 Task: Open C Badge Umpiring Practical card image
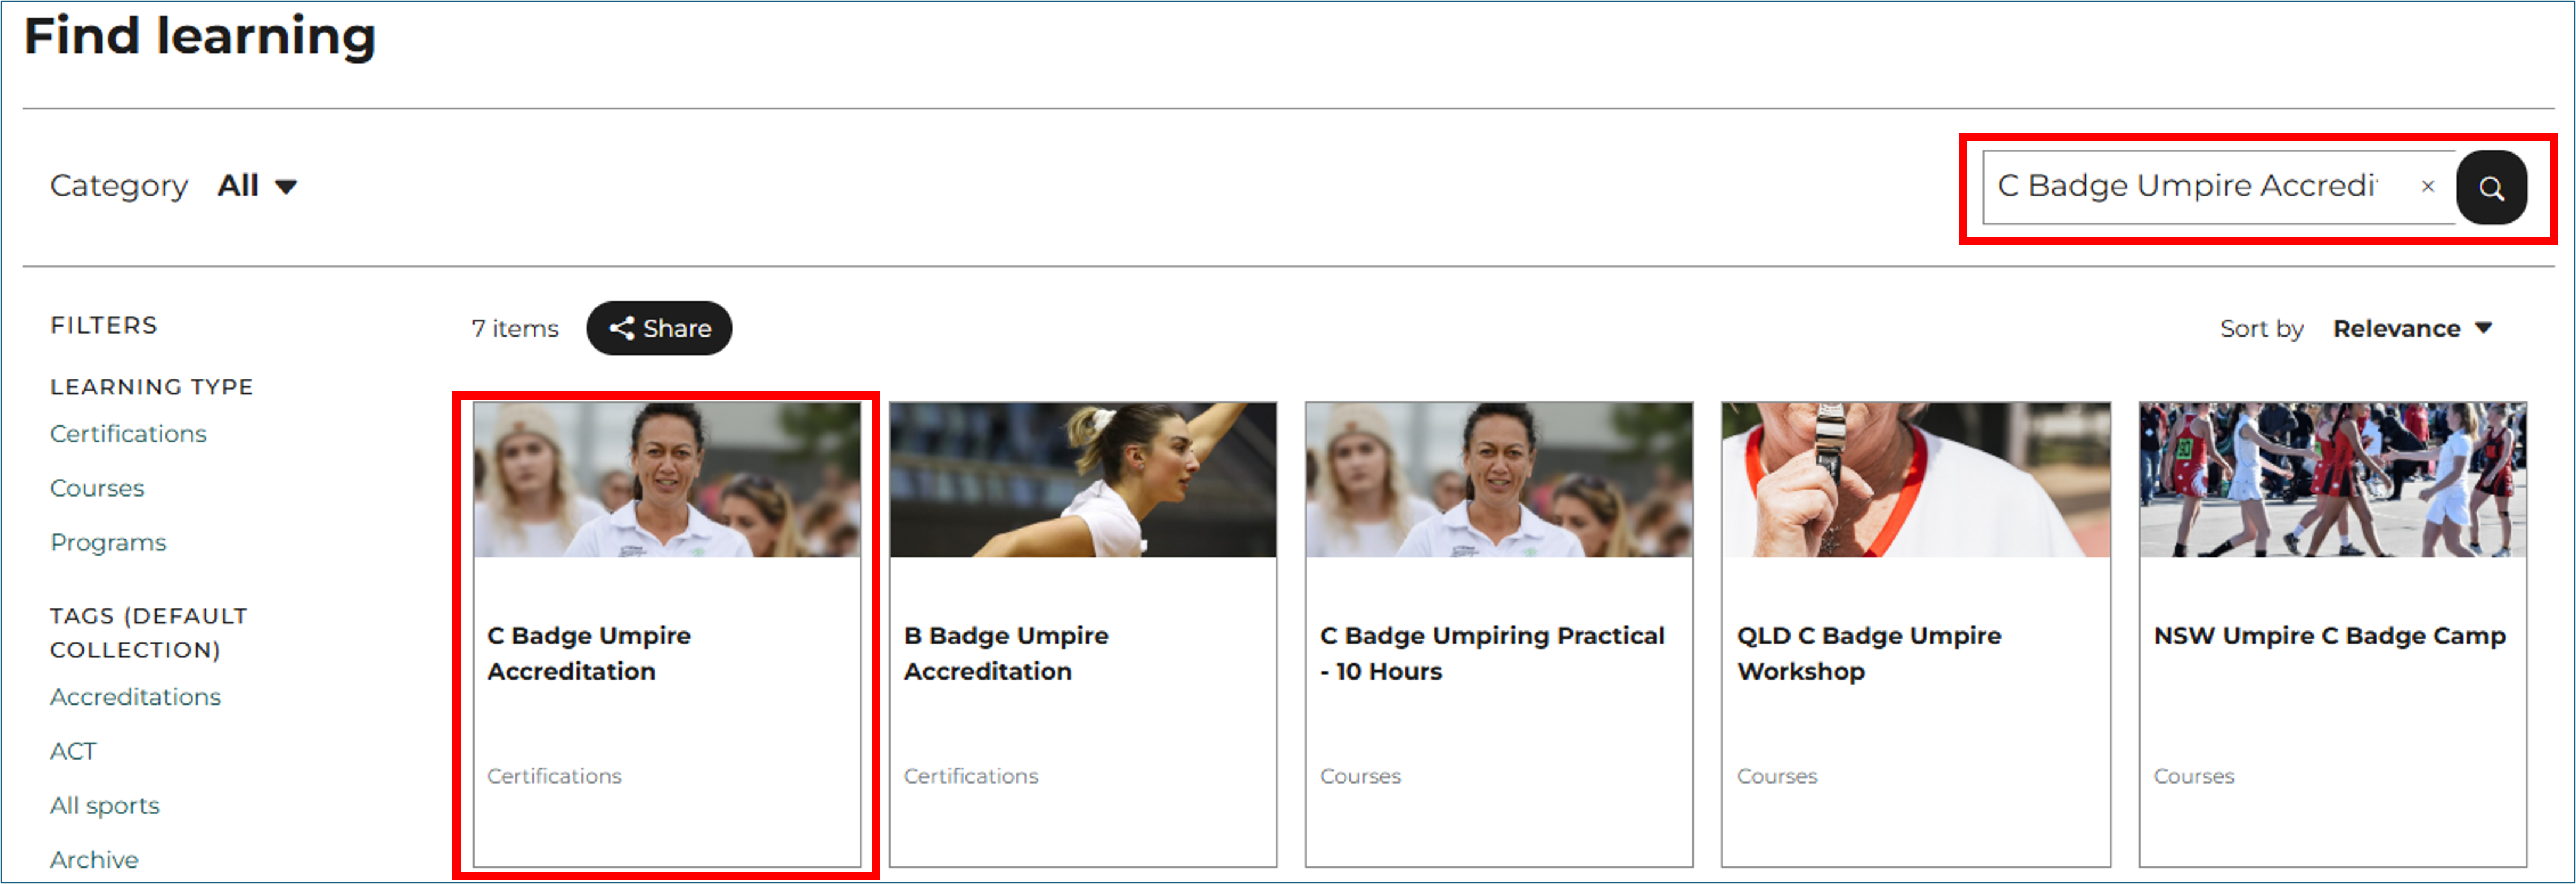(x=1499, y=480)
